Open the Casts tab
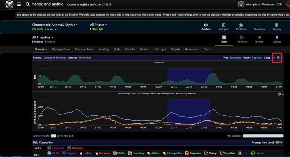The height and width of the screenshot is (157, 290). [207, 49]
